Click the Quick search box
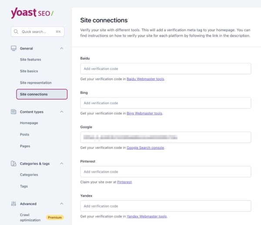This screenshot has width=261, height=225. point(37,32)
